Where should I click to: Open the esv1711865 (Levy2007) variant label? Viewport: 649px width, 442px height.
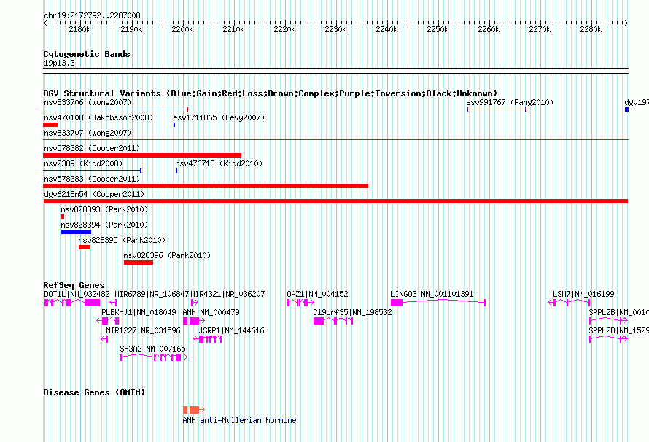click(x=219, y=117)
